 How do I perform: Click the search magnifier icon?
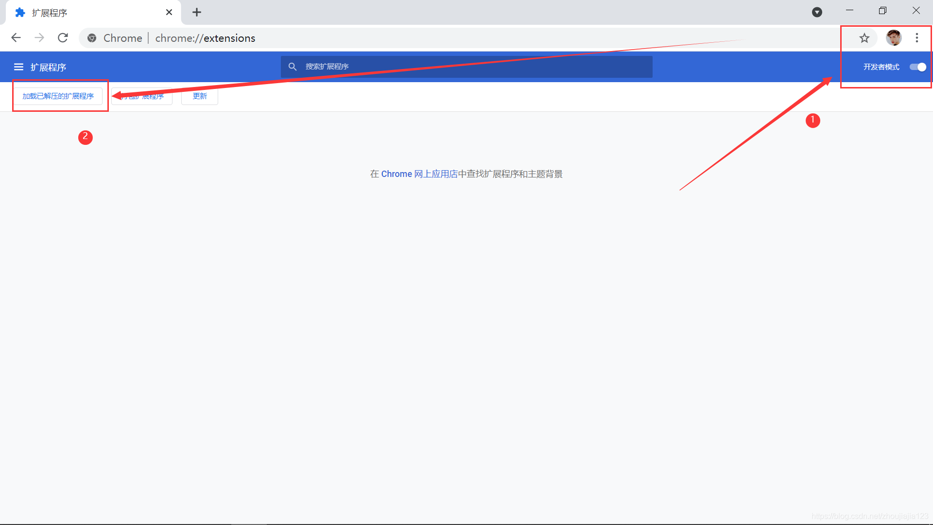click(x=293, y=67)
